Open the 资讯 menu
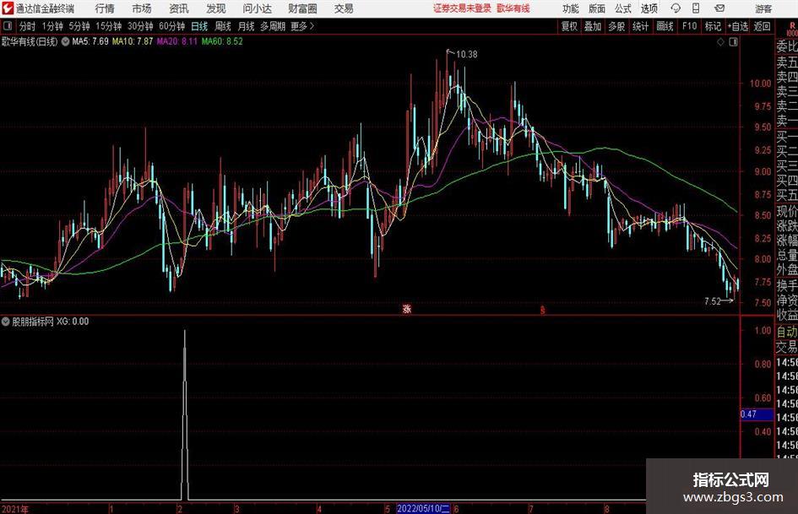Screen dimensions: 798x514 179,8
